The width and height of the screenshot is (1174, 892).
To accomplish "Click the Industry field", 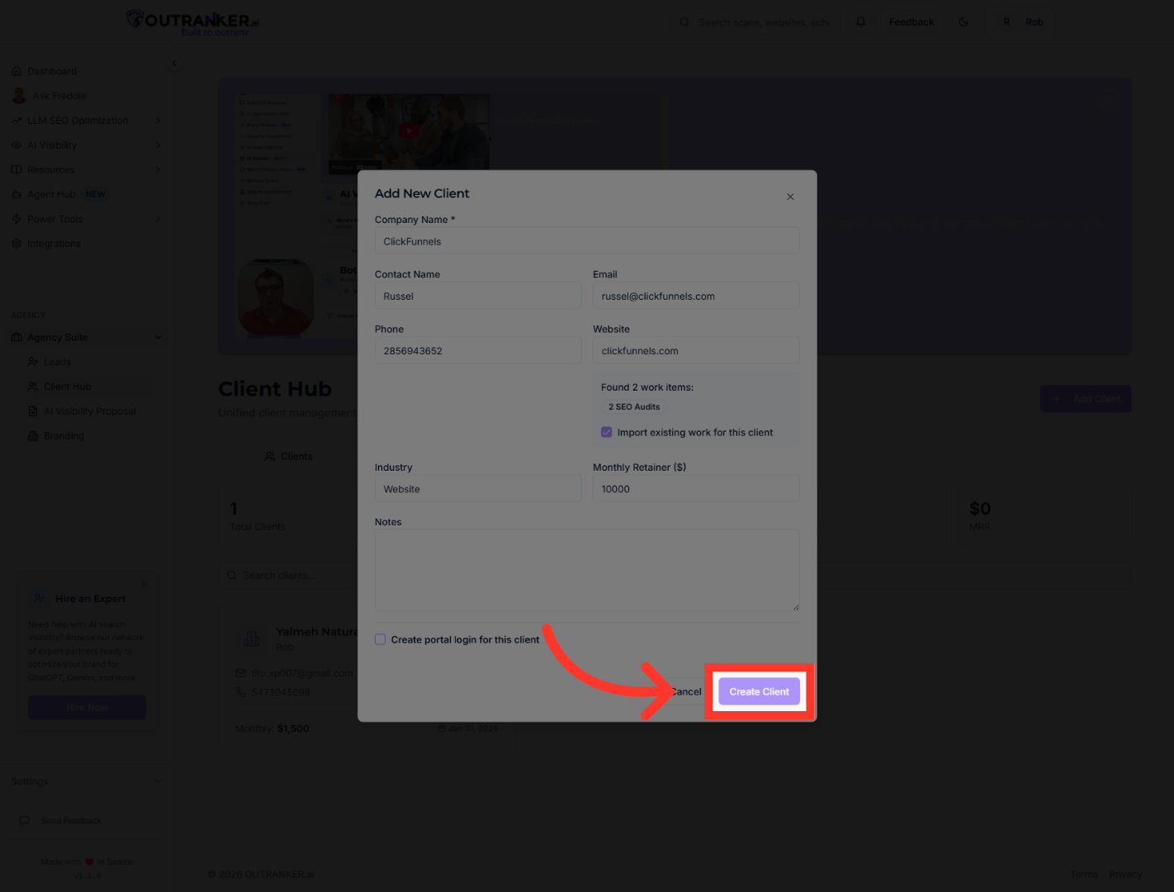I will [478, 489].
